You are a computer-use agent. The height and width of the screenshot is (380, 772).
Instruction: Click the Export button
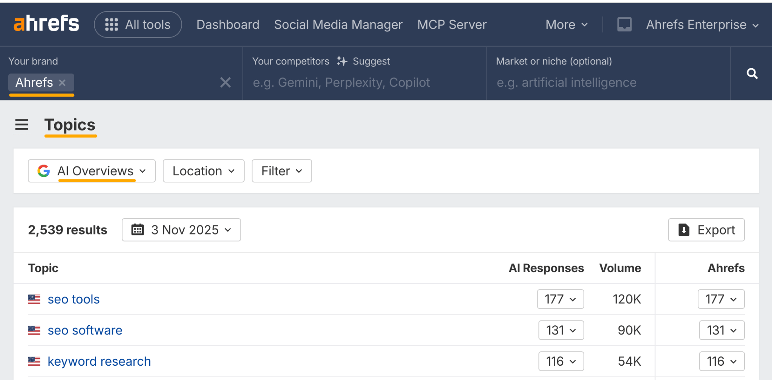point(706,230)
